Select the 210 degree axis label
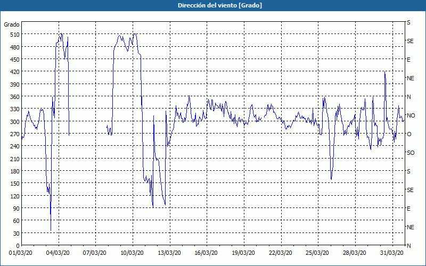The image size is (426, 266). 15,159
